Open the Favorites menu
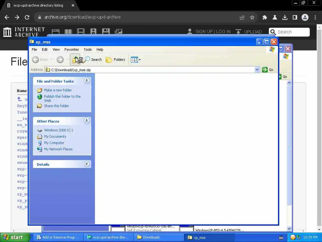Image resolution: width=322 pixels, height=242 pixels. (71, 49)
